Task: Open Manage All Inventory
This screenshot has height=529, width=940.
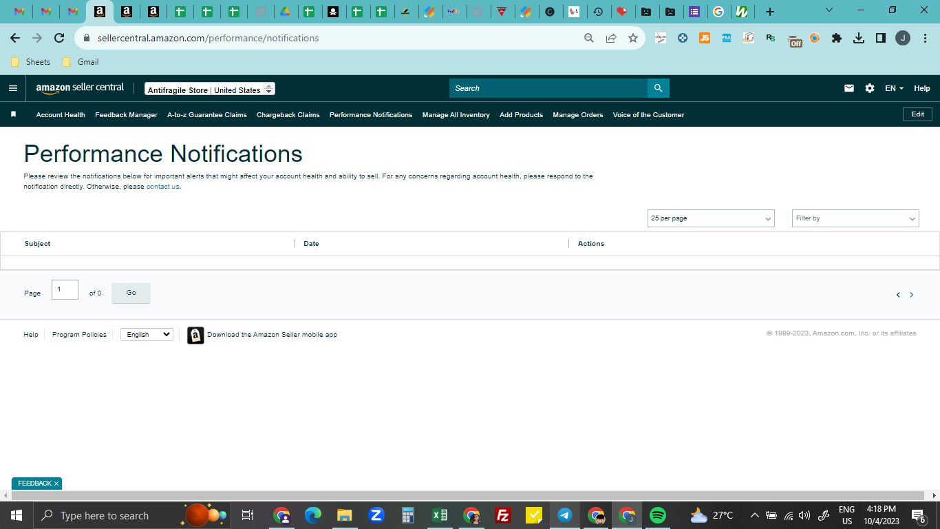Action: [456, 115]
